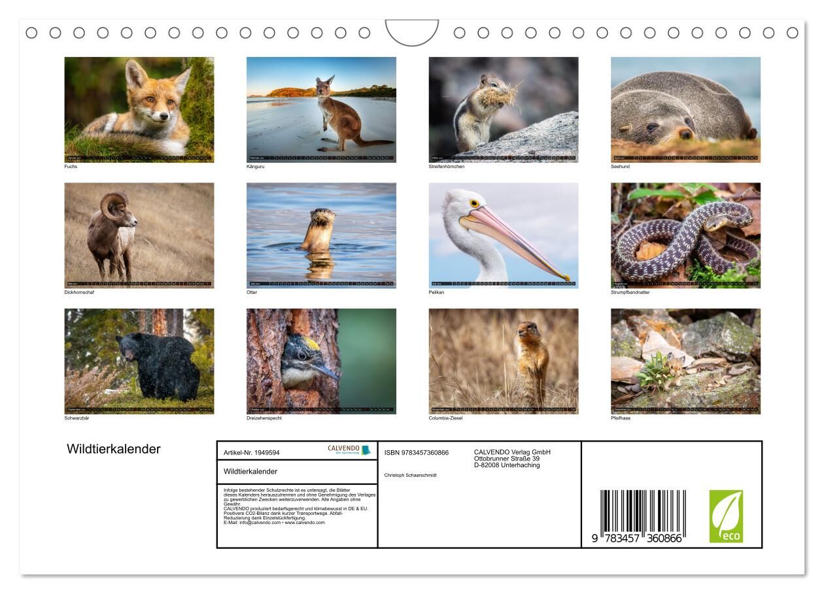Click the ISBN 9783457360866 text
Viewport: 824px width, 594px height.
pos(416,453)
